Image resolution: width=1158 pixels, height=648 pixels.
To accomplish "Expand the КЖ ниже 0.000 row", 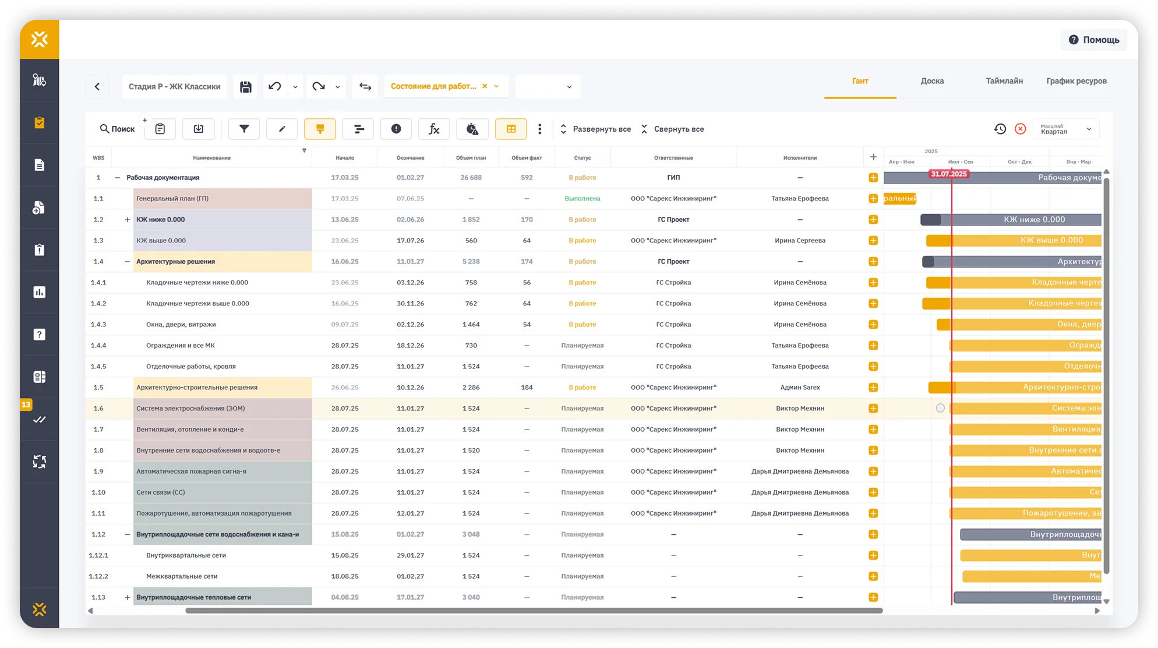I will [x=128, y=220].
